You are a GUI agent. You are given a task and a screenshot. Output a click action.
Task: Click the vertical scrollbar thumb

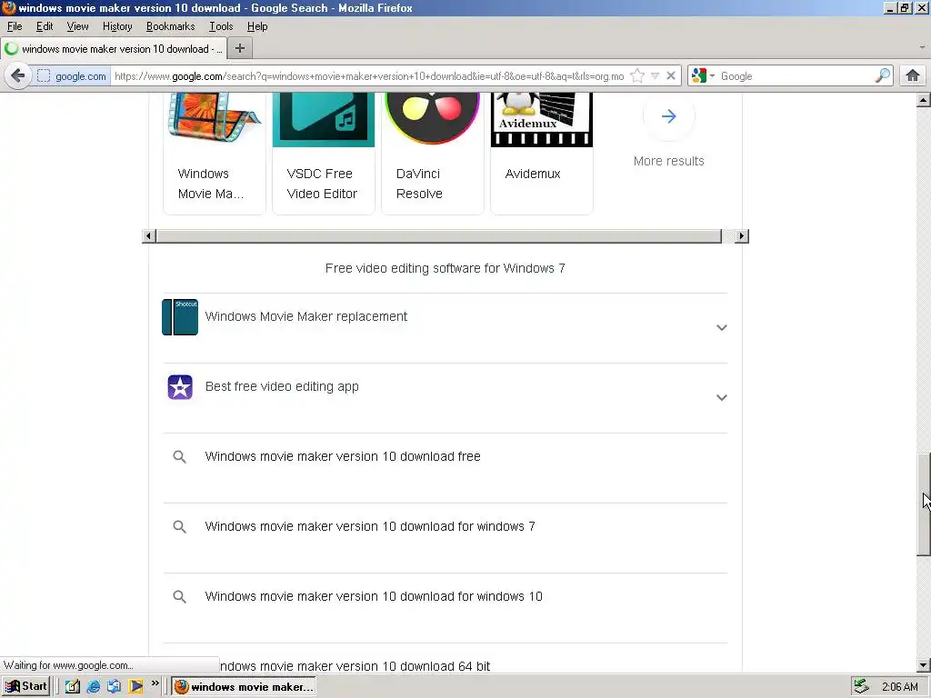click(x=923, y=504)
